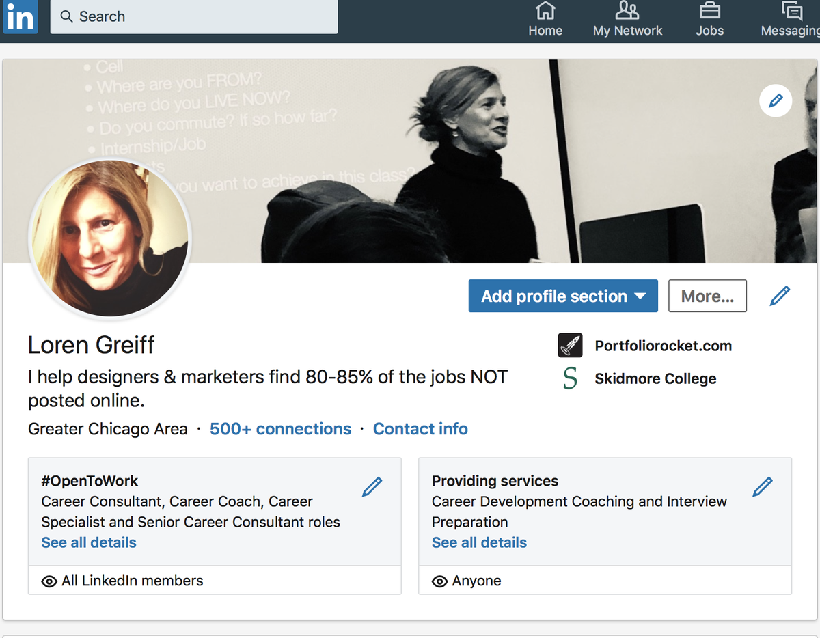Screen dimensions: 820x638
Task: Click the #OpenToWork heading
Action: click(90, 481)
